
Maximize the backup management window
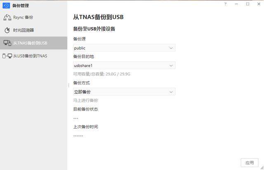(x=247, y=4)
